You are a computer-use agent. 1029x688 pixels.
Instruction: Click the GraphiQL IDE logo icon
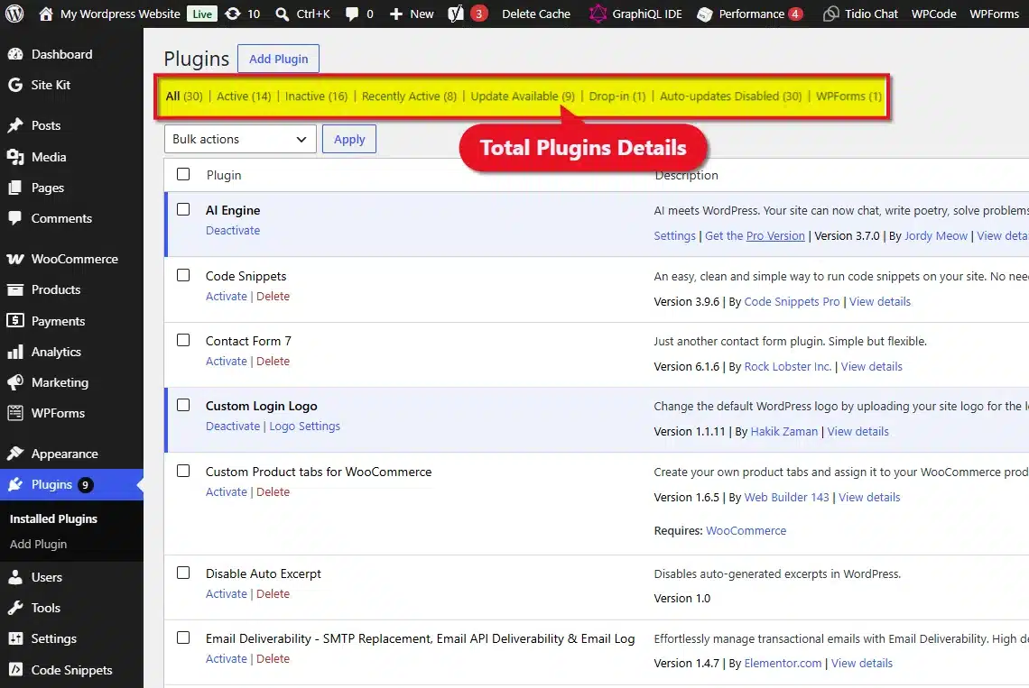[598, 14]
